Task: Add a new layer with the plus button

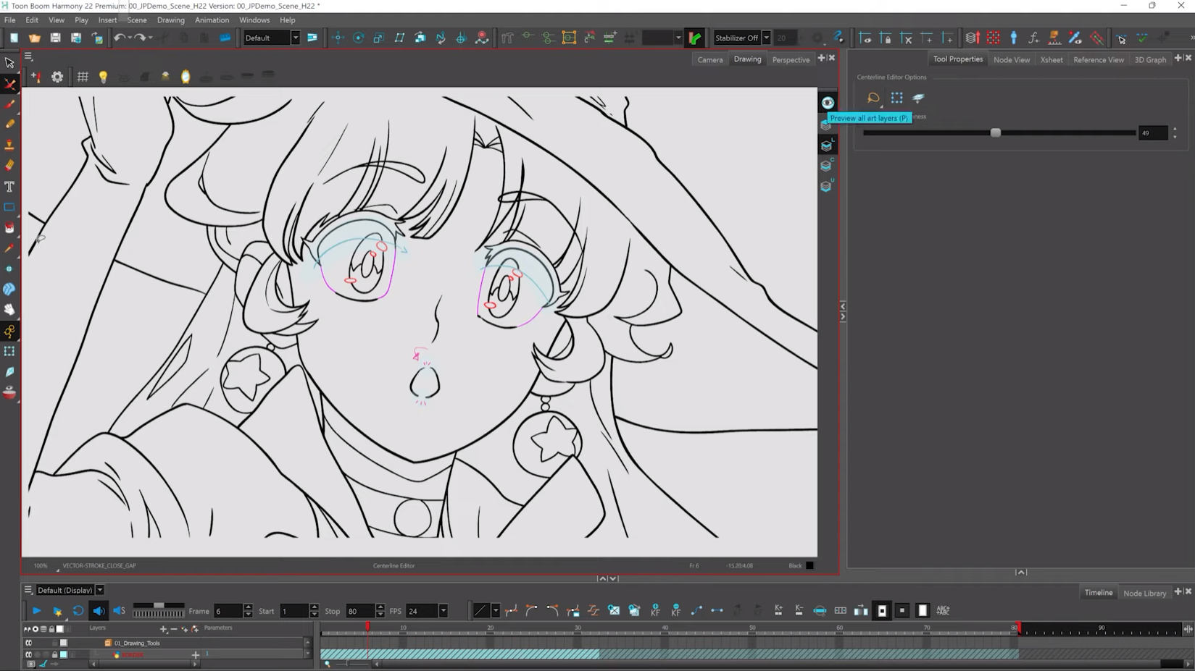Action: [163, 629]
